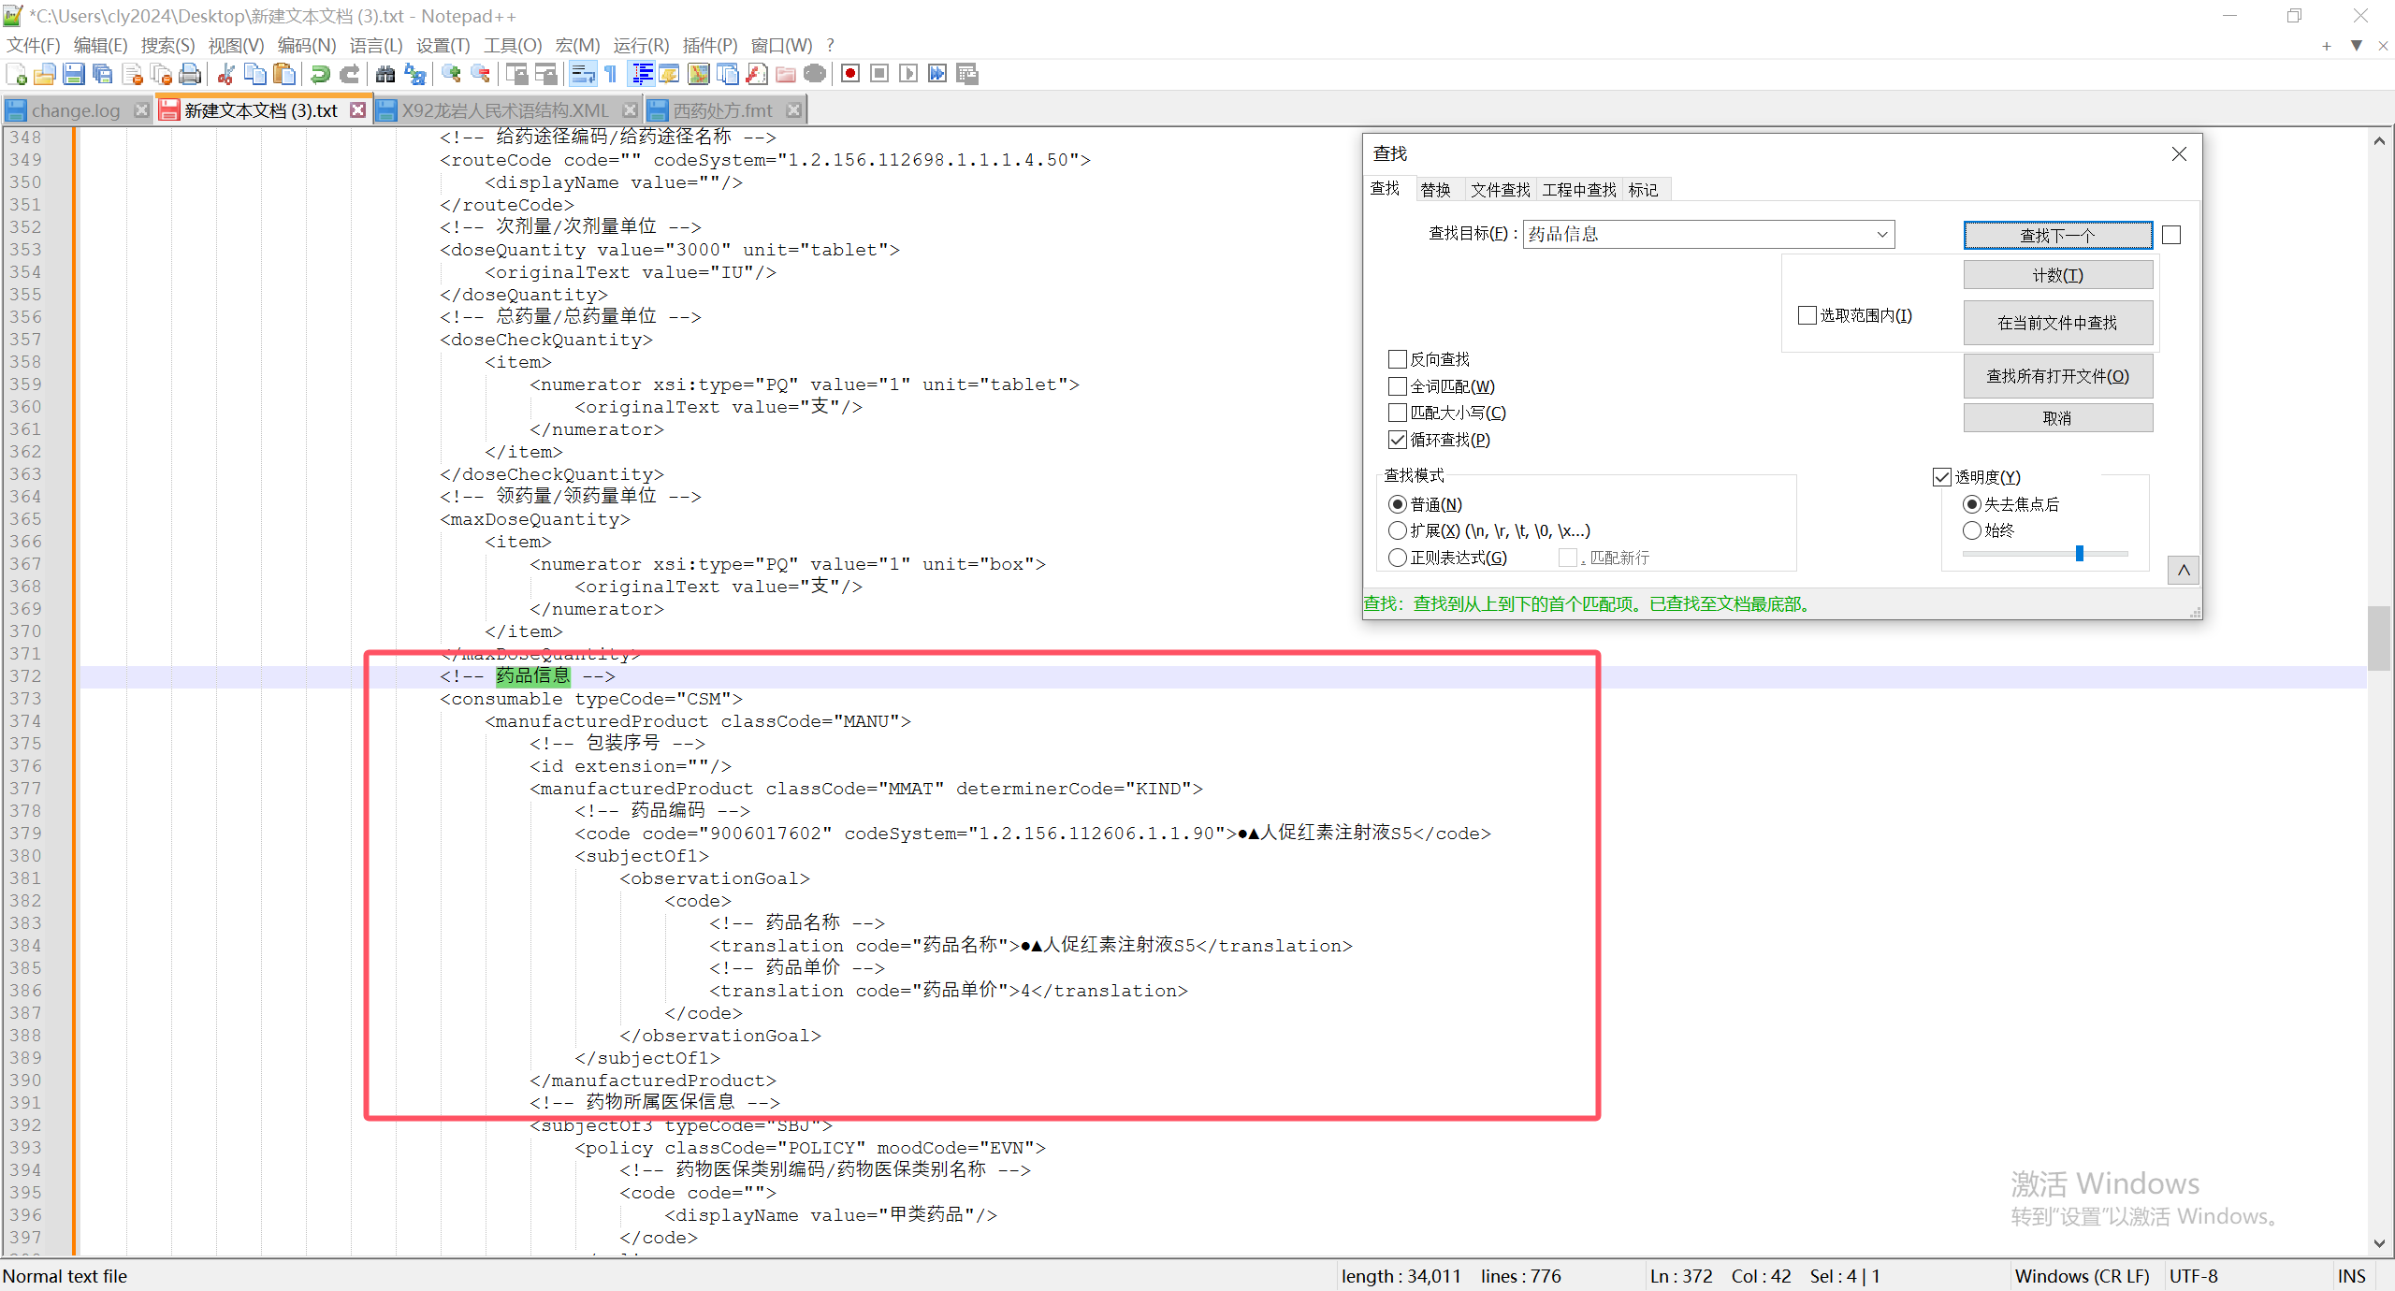
Task: Enable 匹配大小写 checkbox
Action: 1398,413
